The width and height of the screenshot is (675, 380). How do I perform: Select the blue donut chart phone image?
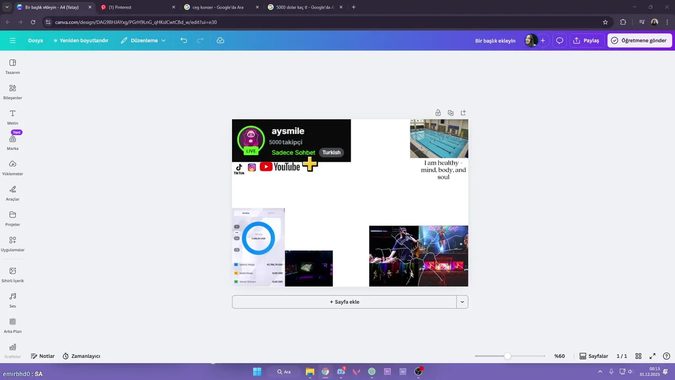point(258,247)
